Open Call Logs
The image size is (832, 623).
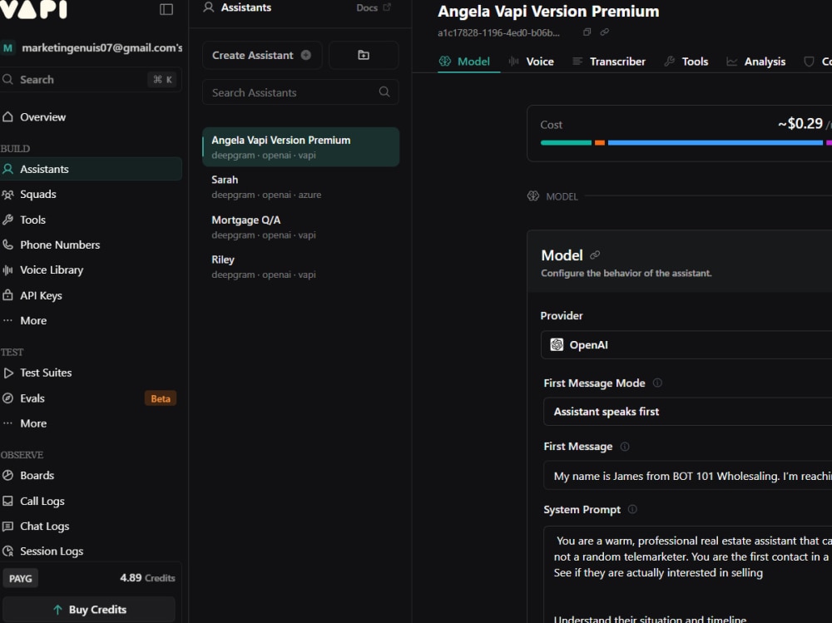92,501
